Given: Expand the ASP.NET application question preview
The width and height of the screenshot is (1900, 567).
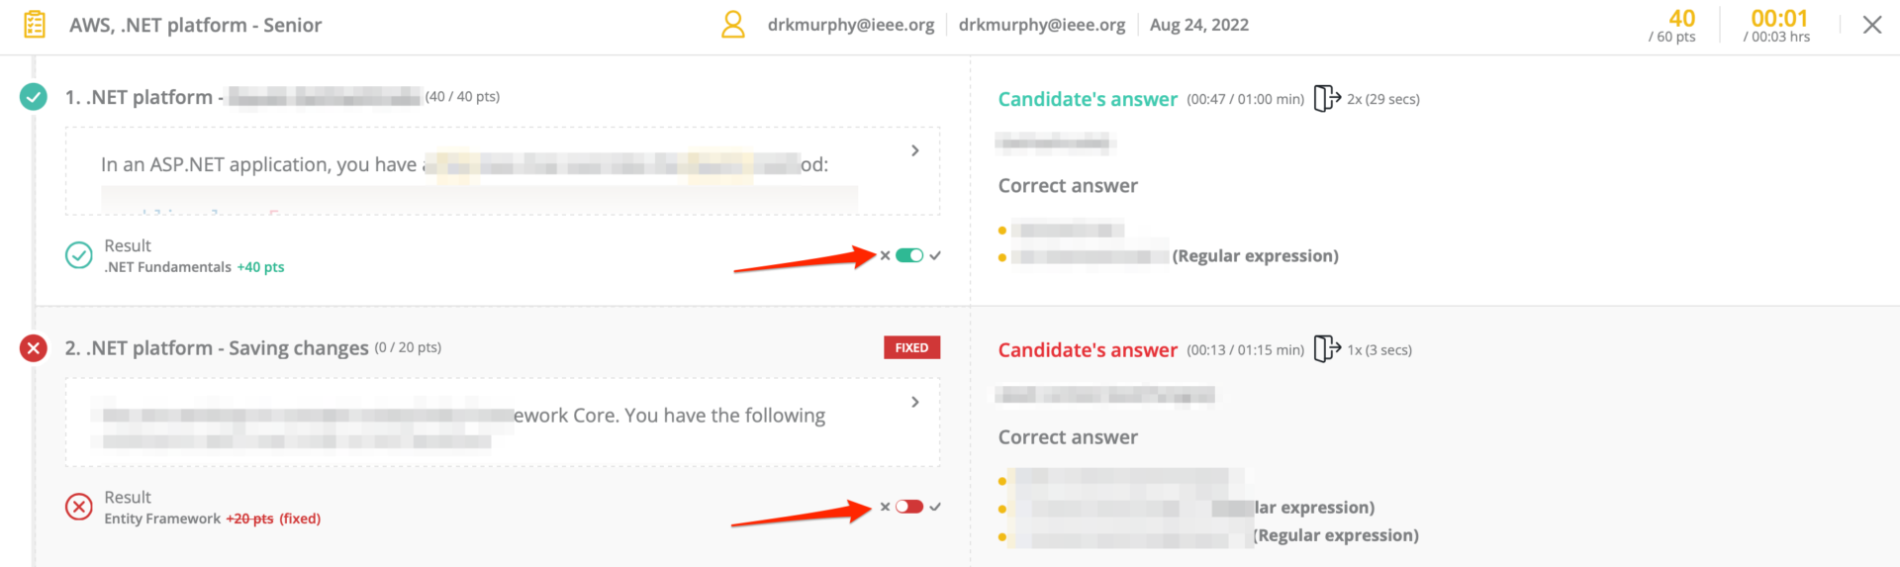Looking at the screenshot, I should point(915,150).
